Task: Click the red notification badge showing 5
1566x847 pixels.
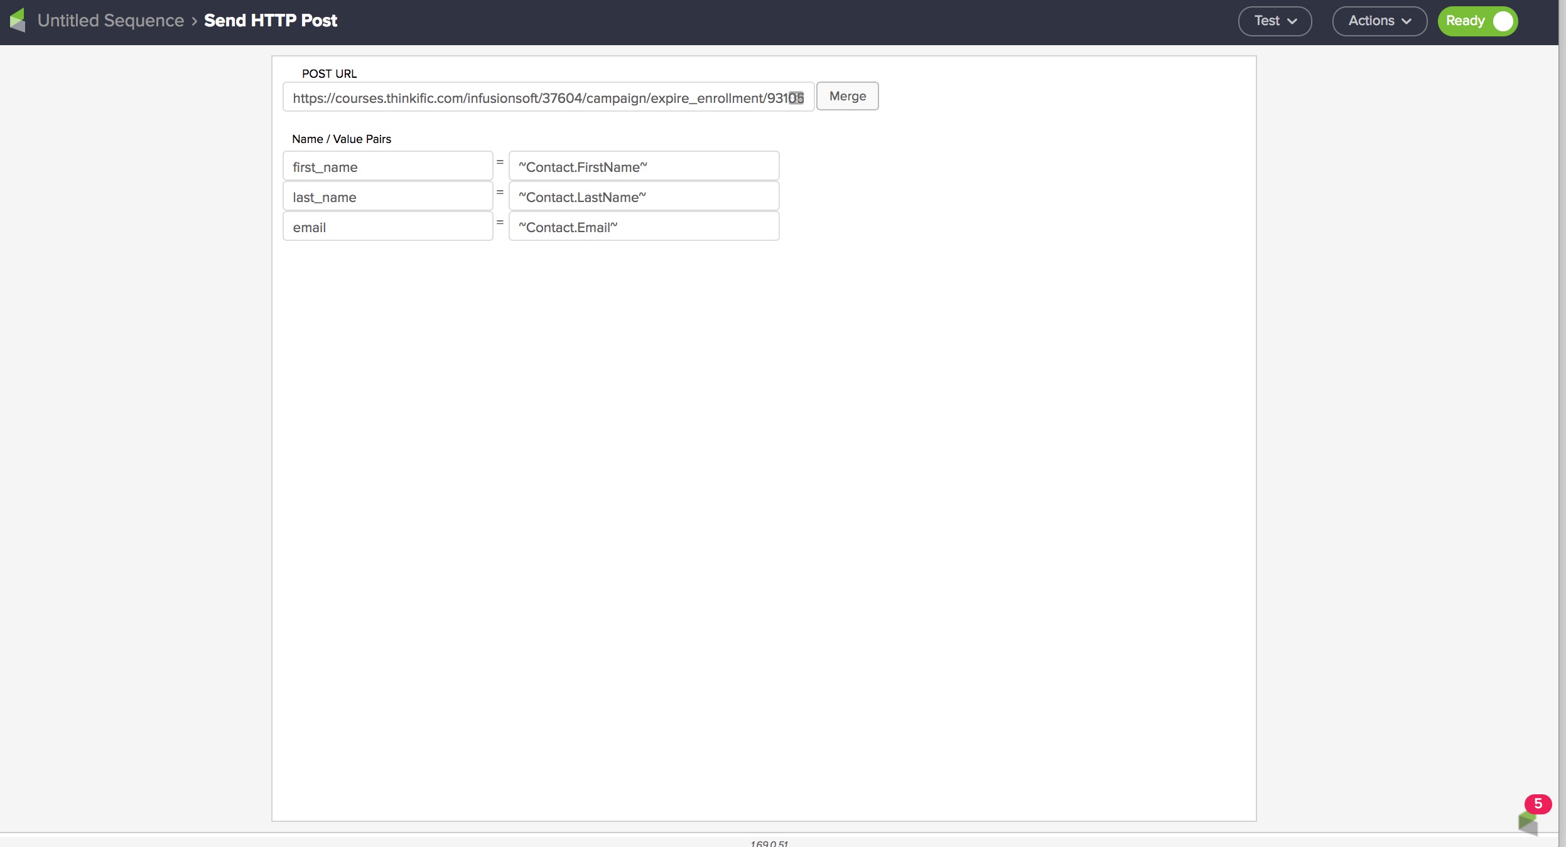Action: [x=1538, y=804]
